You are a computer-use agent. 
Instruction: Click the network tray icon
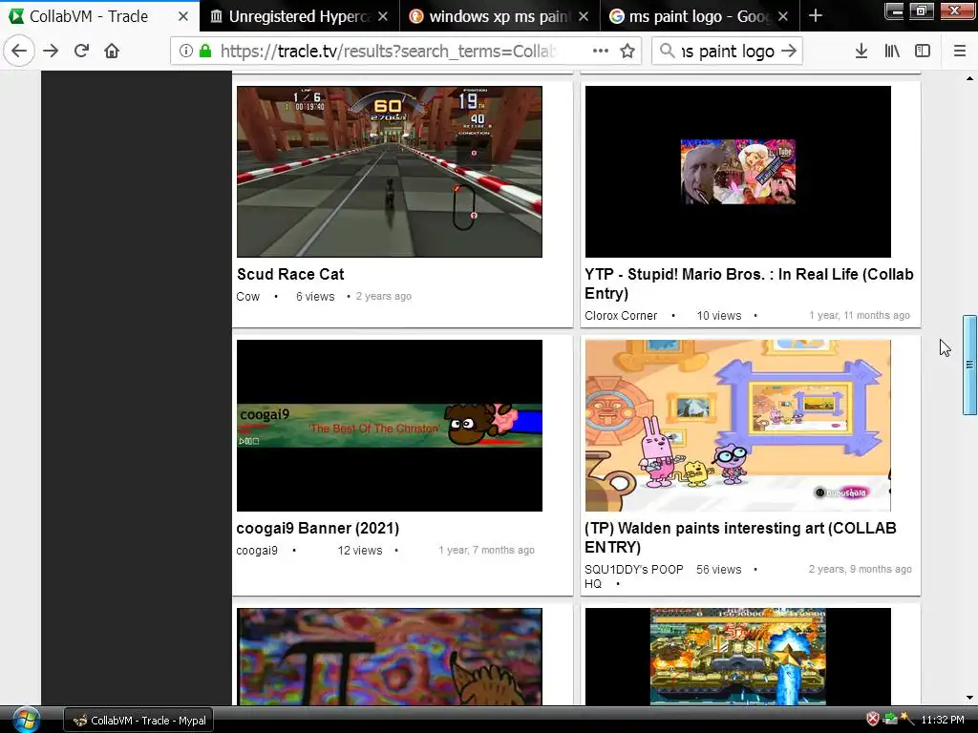[890, 720]
